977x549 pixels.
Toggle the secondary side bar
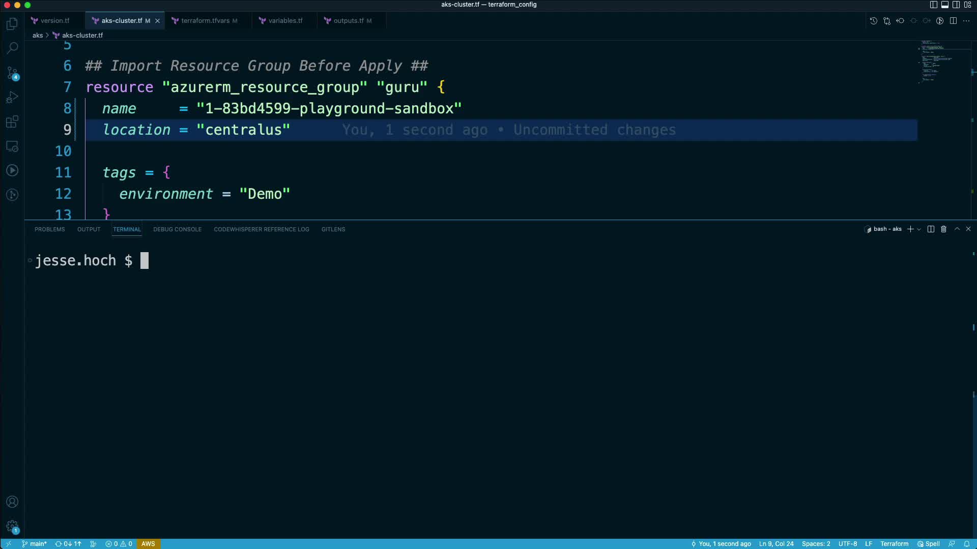(956, 5)
